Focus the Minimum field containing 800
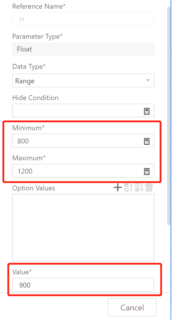The image size is (172, 320). [x=83, y=141]
